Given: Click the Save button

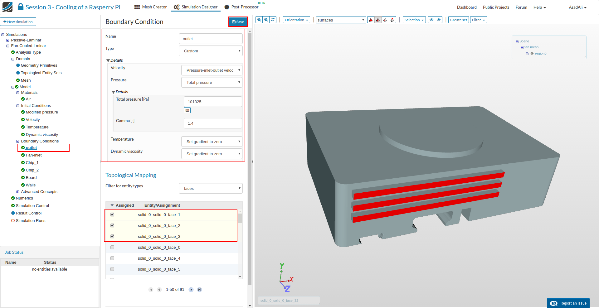Looking at the screenshot, I should 238,22.
